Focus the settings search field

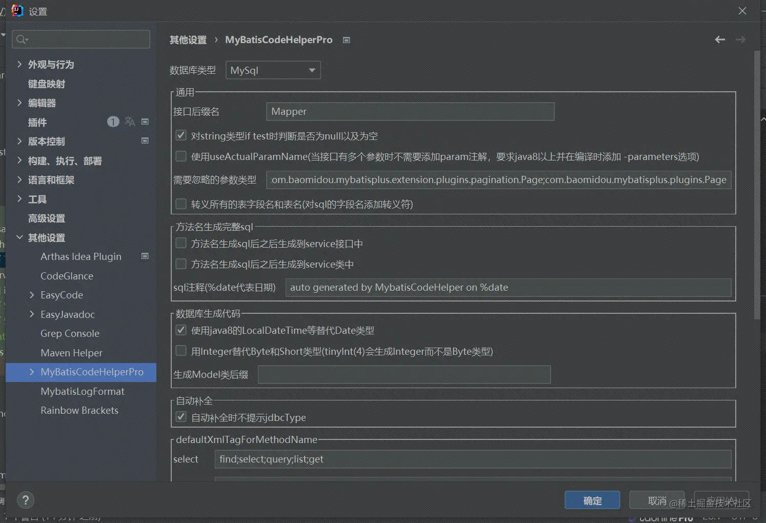point(81,39)
